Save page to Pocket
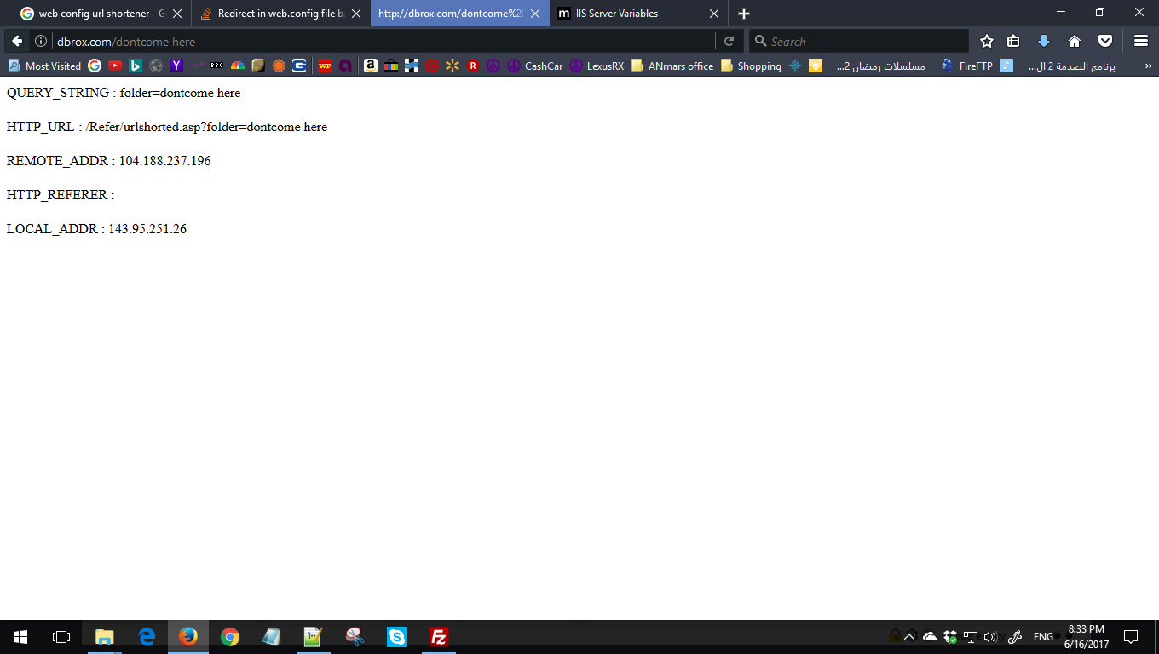1159x654 pixels. [x=1104, y=41]
